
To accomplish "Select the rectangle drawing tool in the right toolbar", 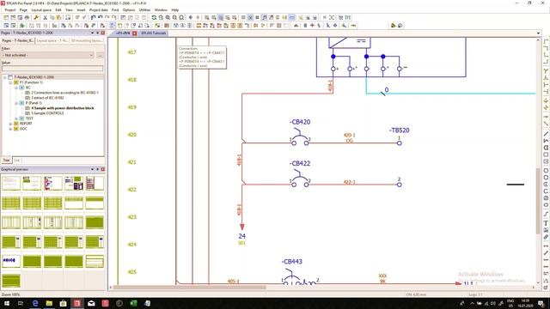I will (x=546, y=154).
